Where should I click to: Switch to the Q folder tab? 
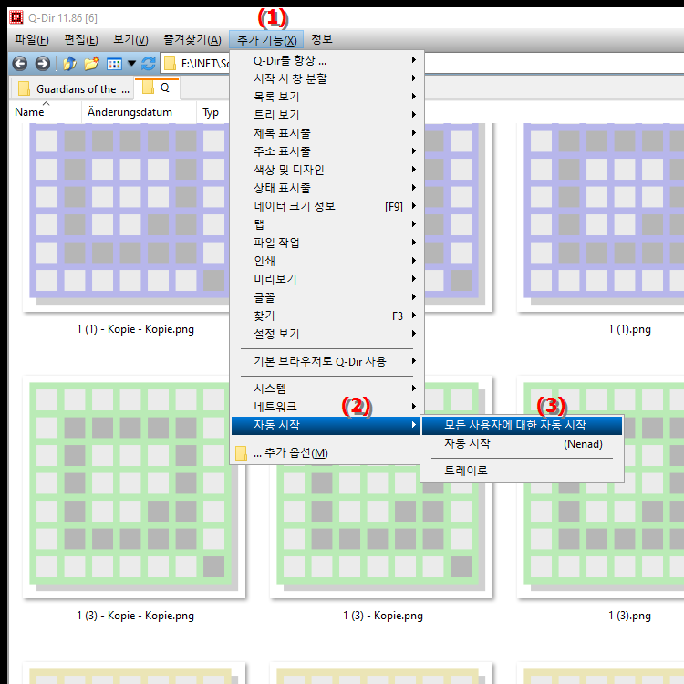[x=157, y=88]
